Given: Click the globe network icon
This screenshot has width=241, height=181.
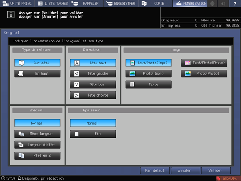Looking at the screenshot, I should (212, 3).
